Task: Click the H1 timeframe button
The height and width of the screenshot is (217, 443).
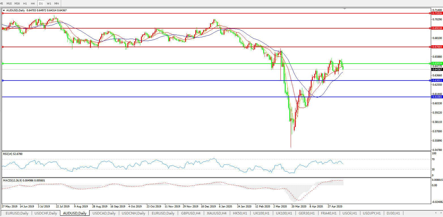Action: pyautogui.click(x=25, y=3)
